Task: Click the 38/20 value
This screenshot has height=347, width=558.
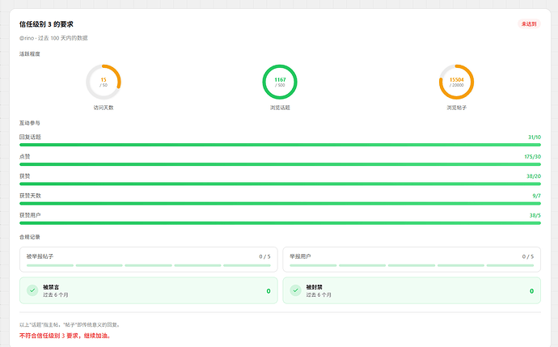Action: pyautogui.click(x=534, y=176)
